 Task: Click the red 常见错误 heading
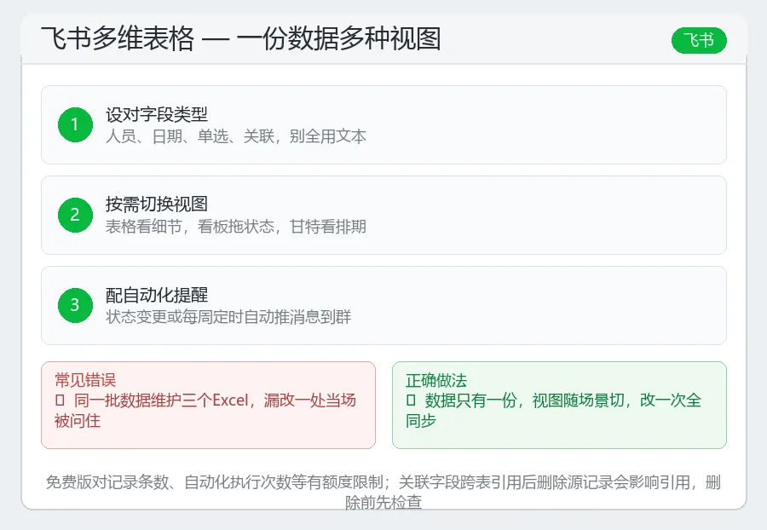tap(85, 380)
